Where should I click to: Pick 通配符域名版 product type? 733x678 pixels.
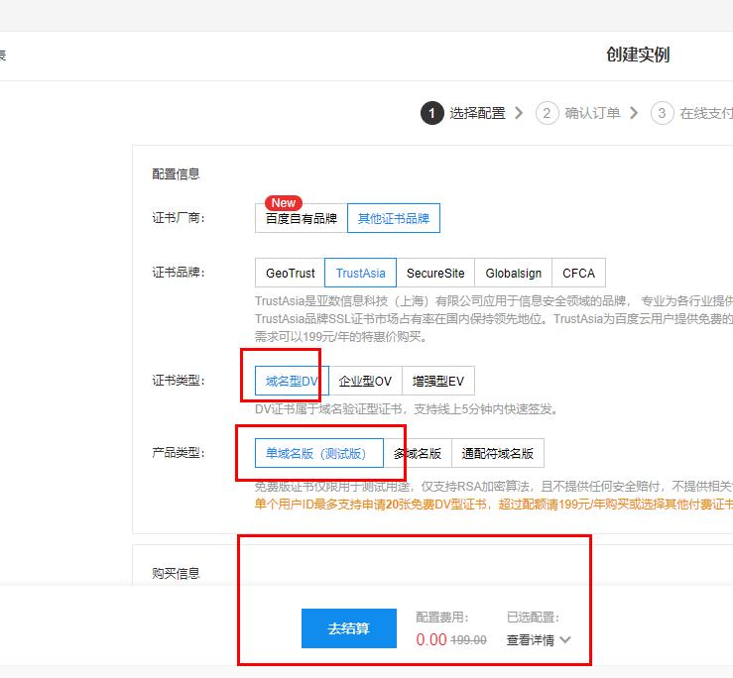tap(498, 453)
